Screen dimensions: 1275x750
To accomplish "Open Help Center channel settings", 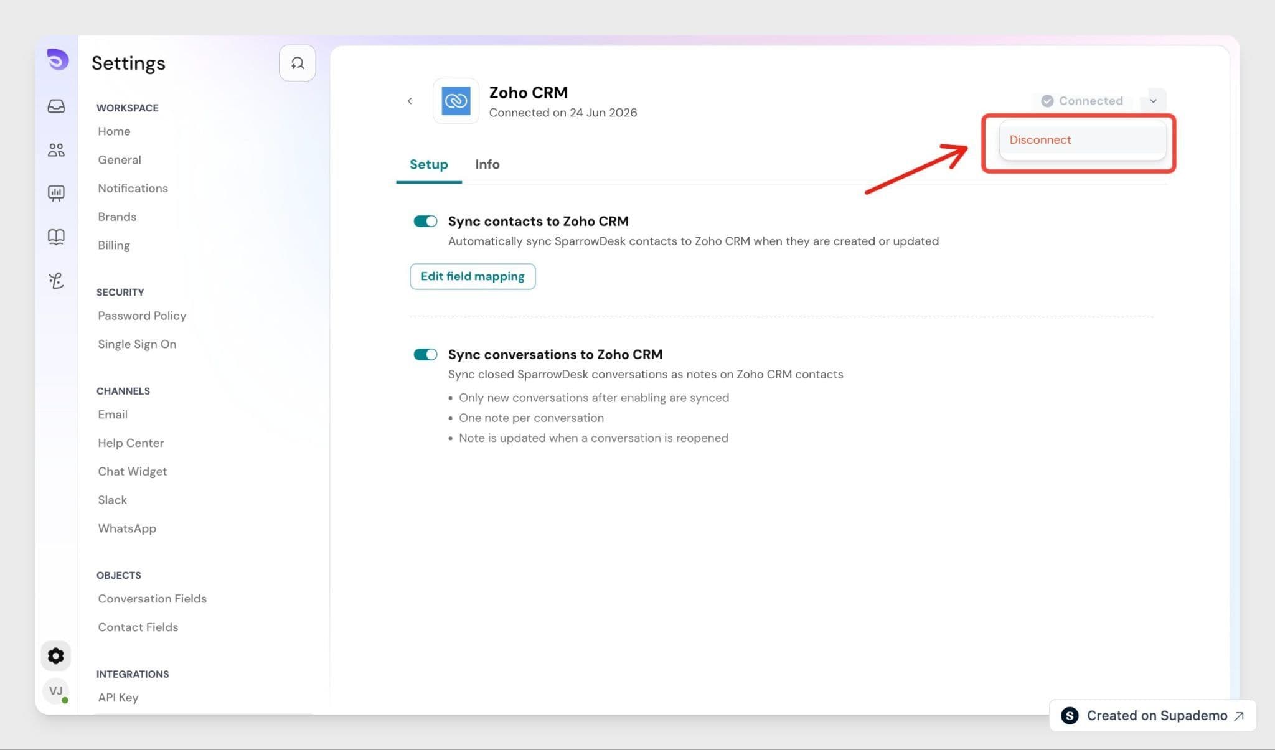I will pyautogui.click(x=131, y=443).
